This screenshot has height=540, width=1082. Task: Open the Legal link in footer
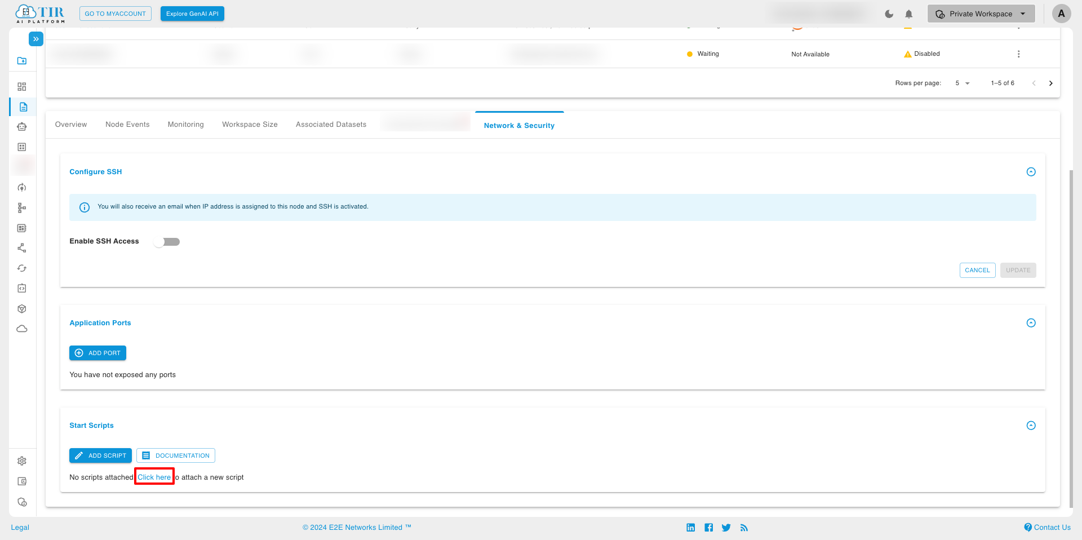pos(20,528)
